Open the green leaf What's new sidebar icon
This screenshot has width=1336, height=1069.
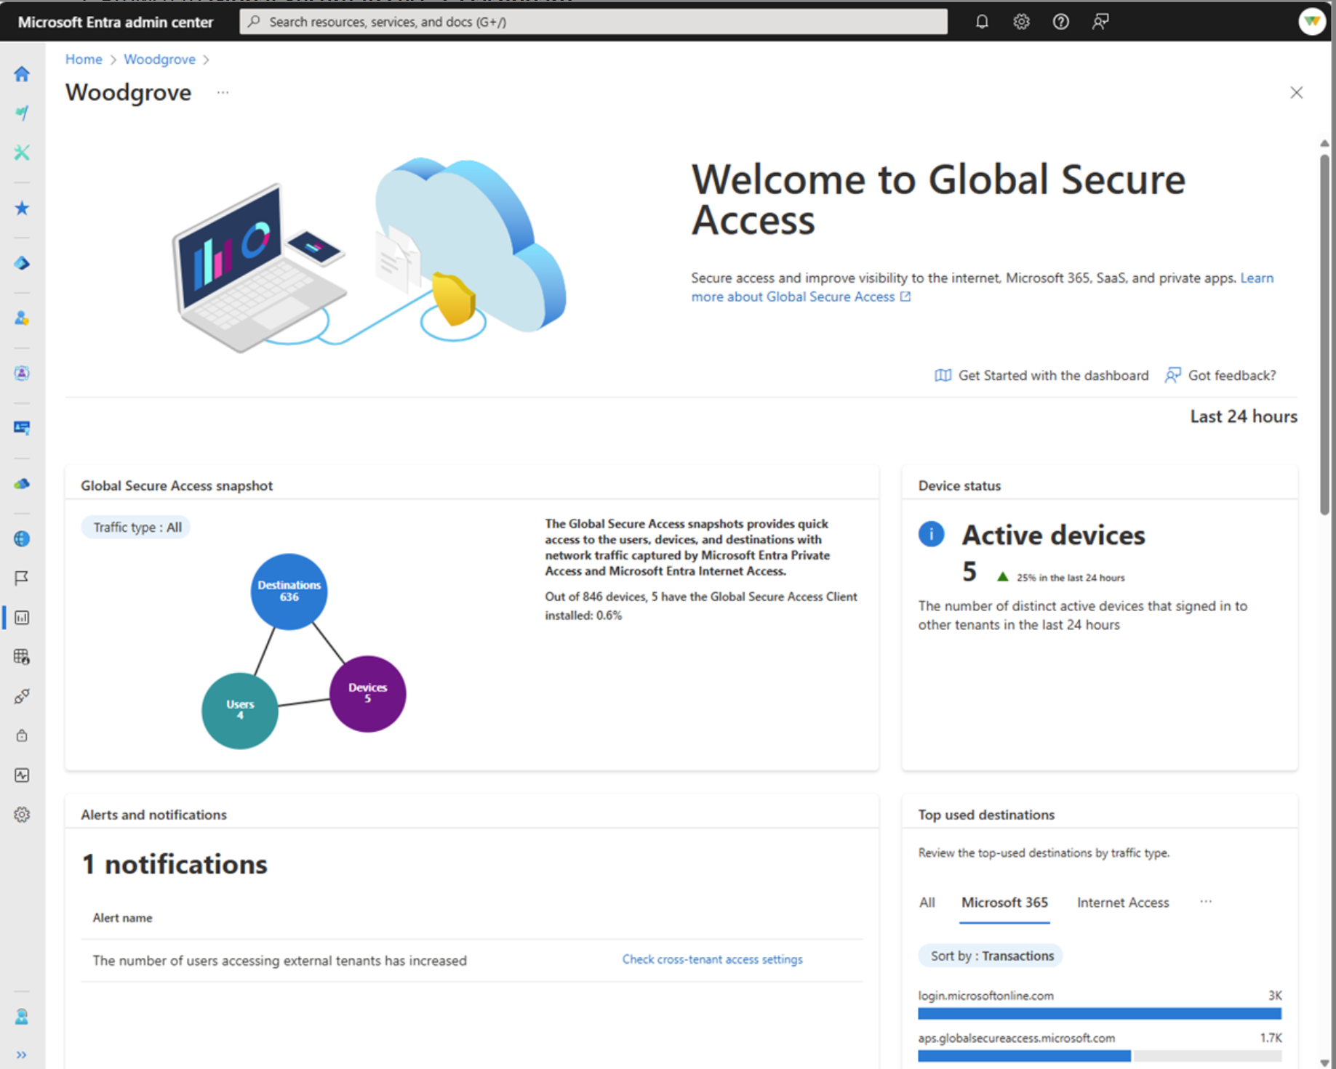(22, 113)
